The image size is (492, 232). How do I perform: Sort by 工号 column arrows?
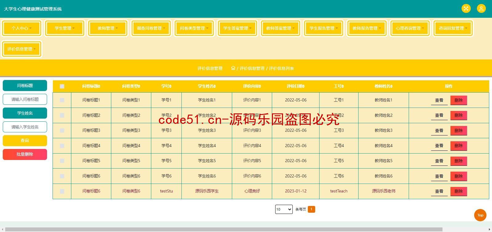tap(343, 86)
